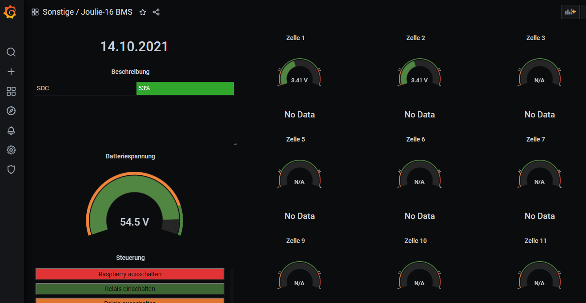586x303 pixels.
Task: Open the Explore compass icon
Action: (11, 111)
